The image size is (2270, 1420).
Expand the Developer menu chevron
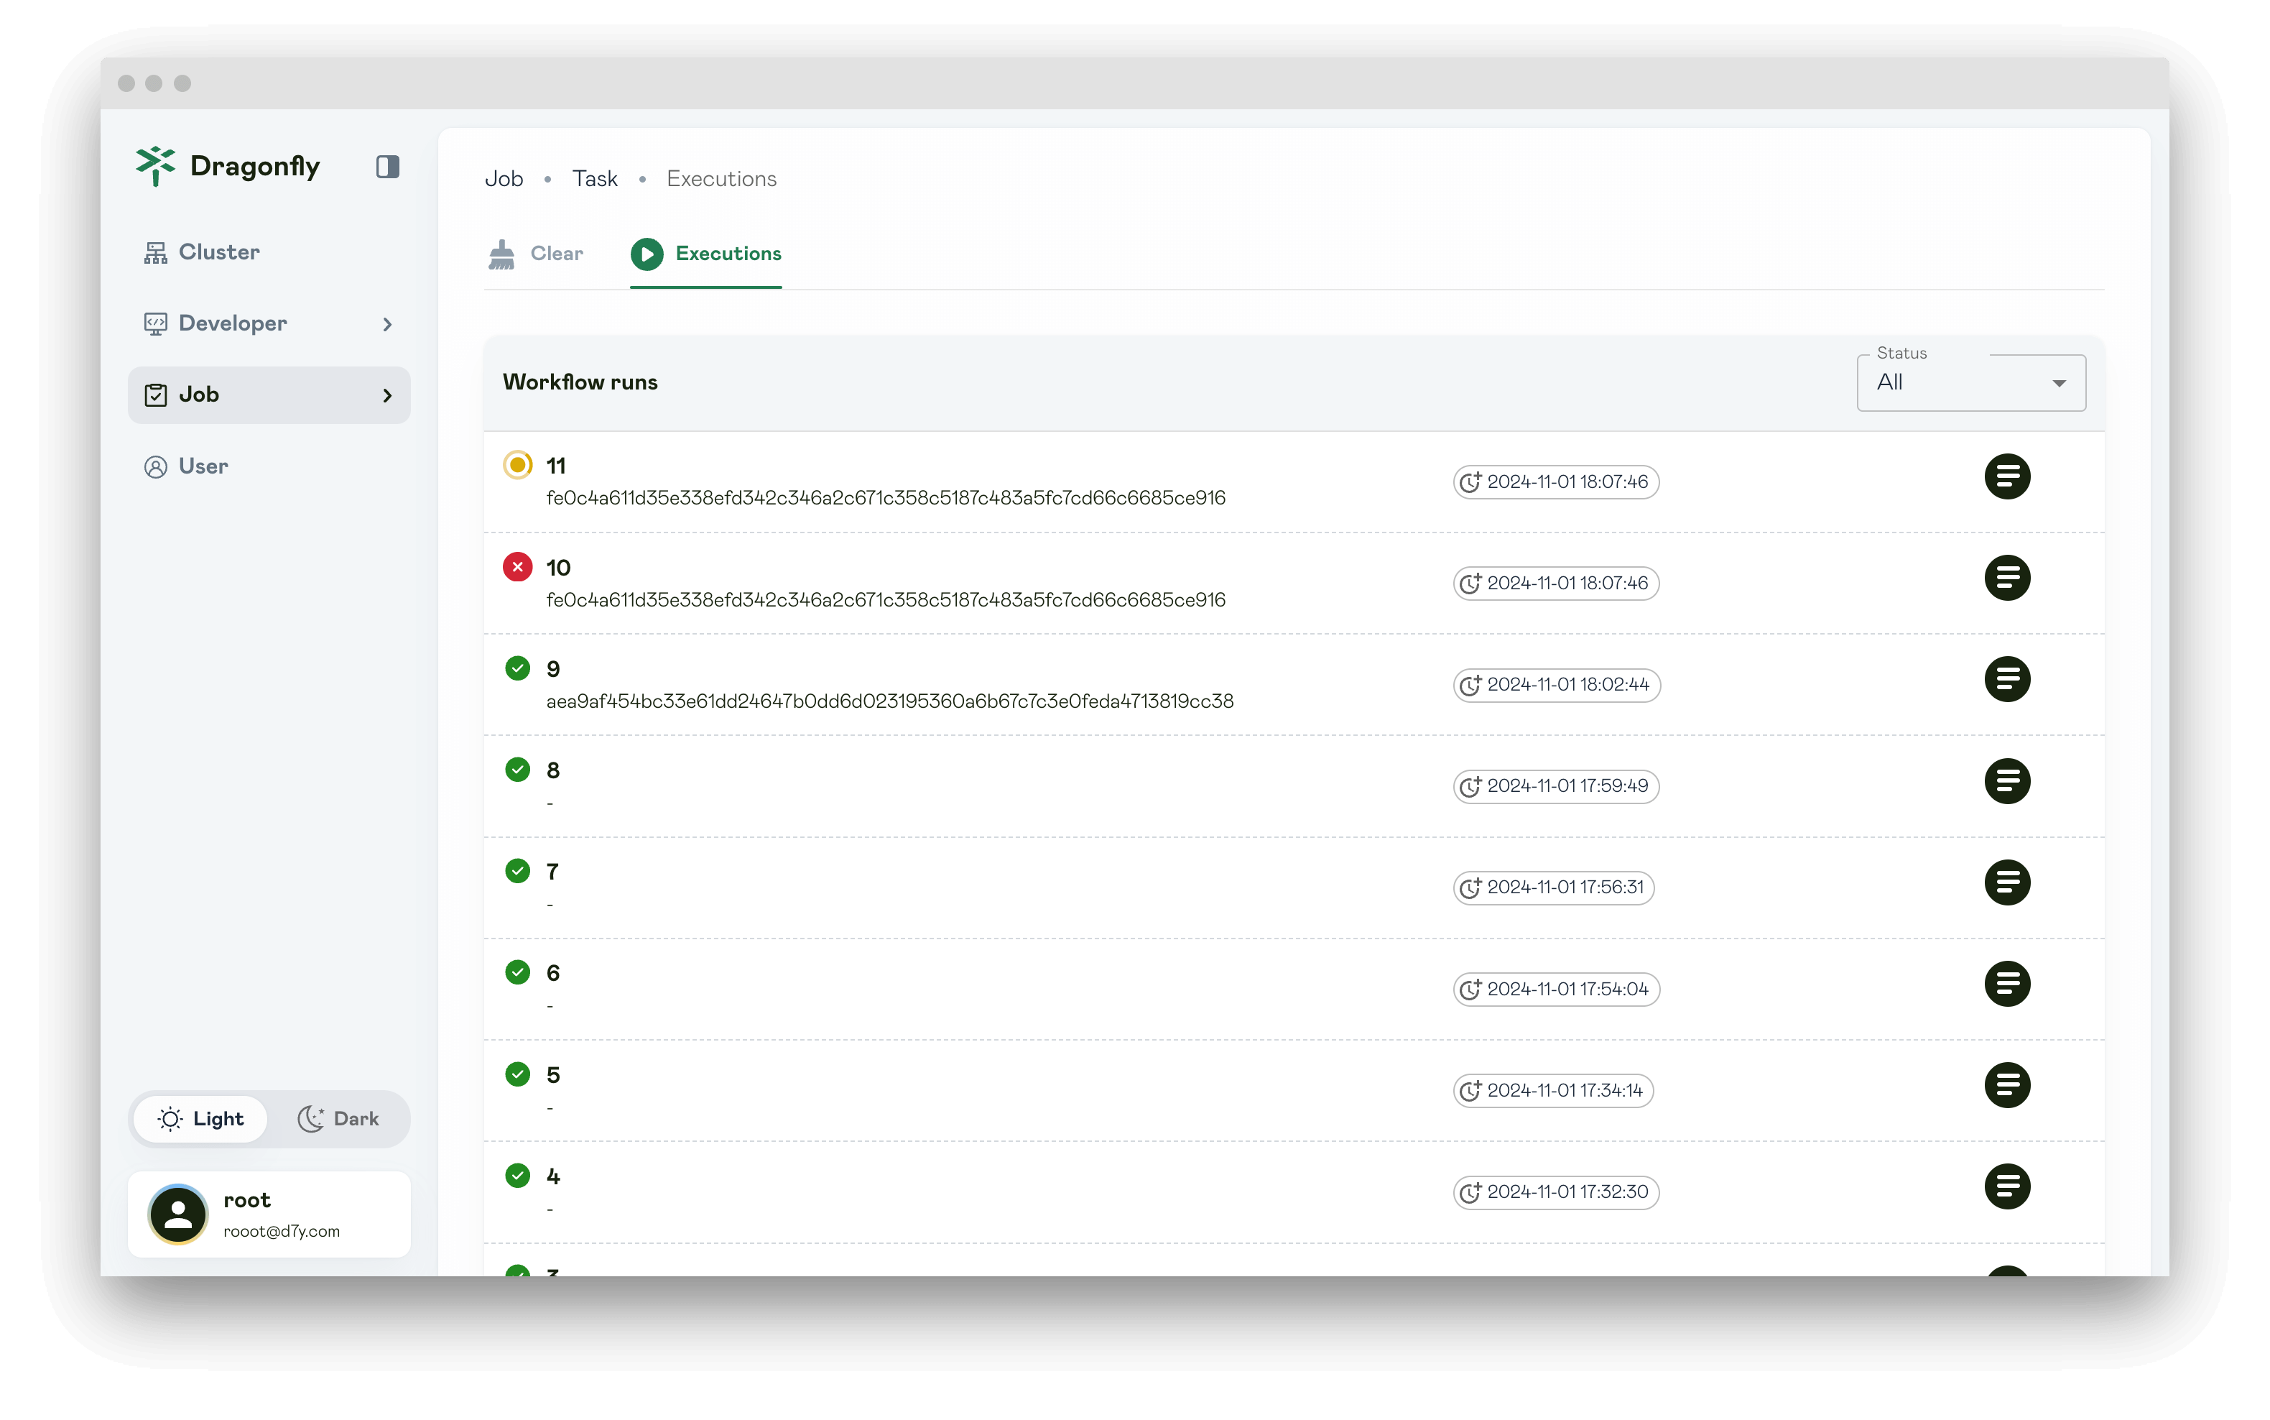tap(386, 324)
